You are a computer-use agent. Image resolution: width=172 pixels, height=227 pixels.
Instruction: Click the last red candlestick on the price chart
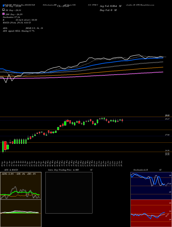(x=122, y=120)
